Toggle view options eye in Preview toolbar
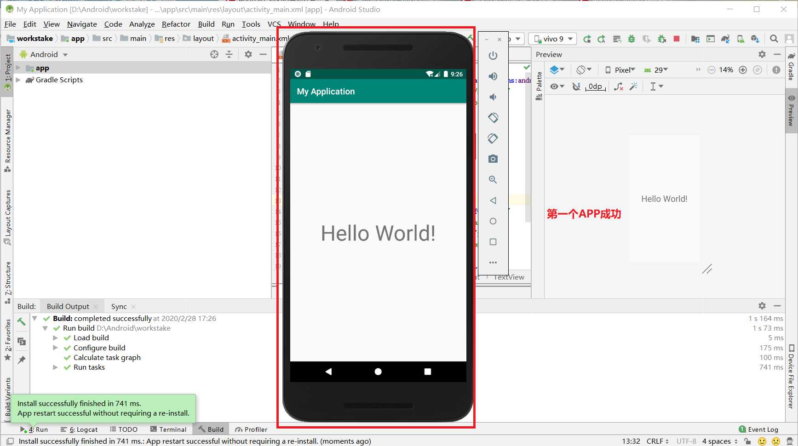798x446 pixels. click(x=557, y=86)
